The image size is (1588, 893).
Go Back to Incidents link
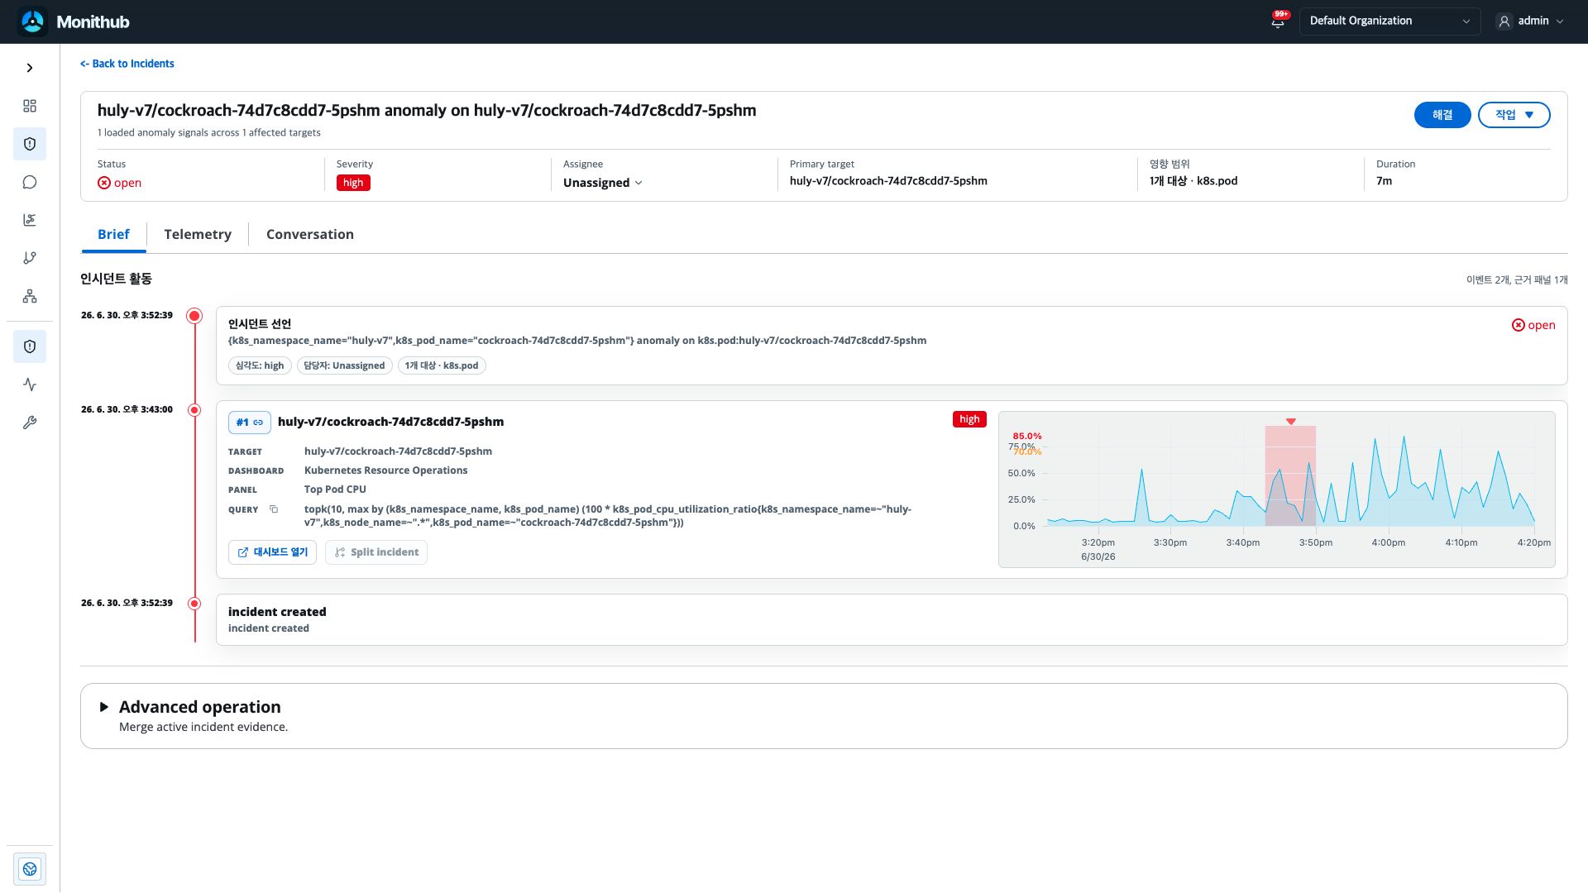(x=127, y=64)
